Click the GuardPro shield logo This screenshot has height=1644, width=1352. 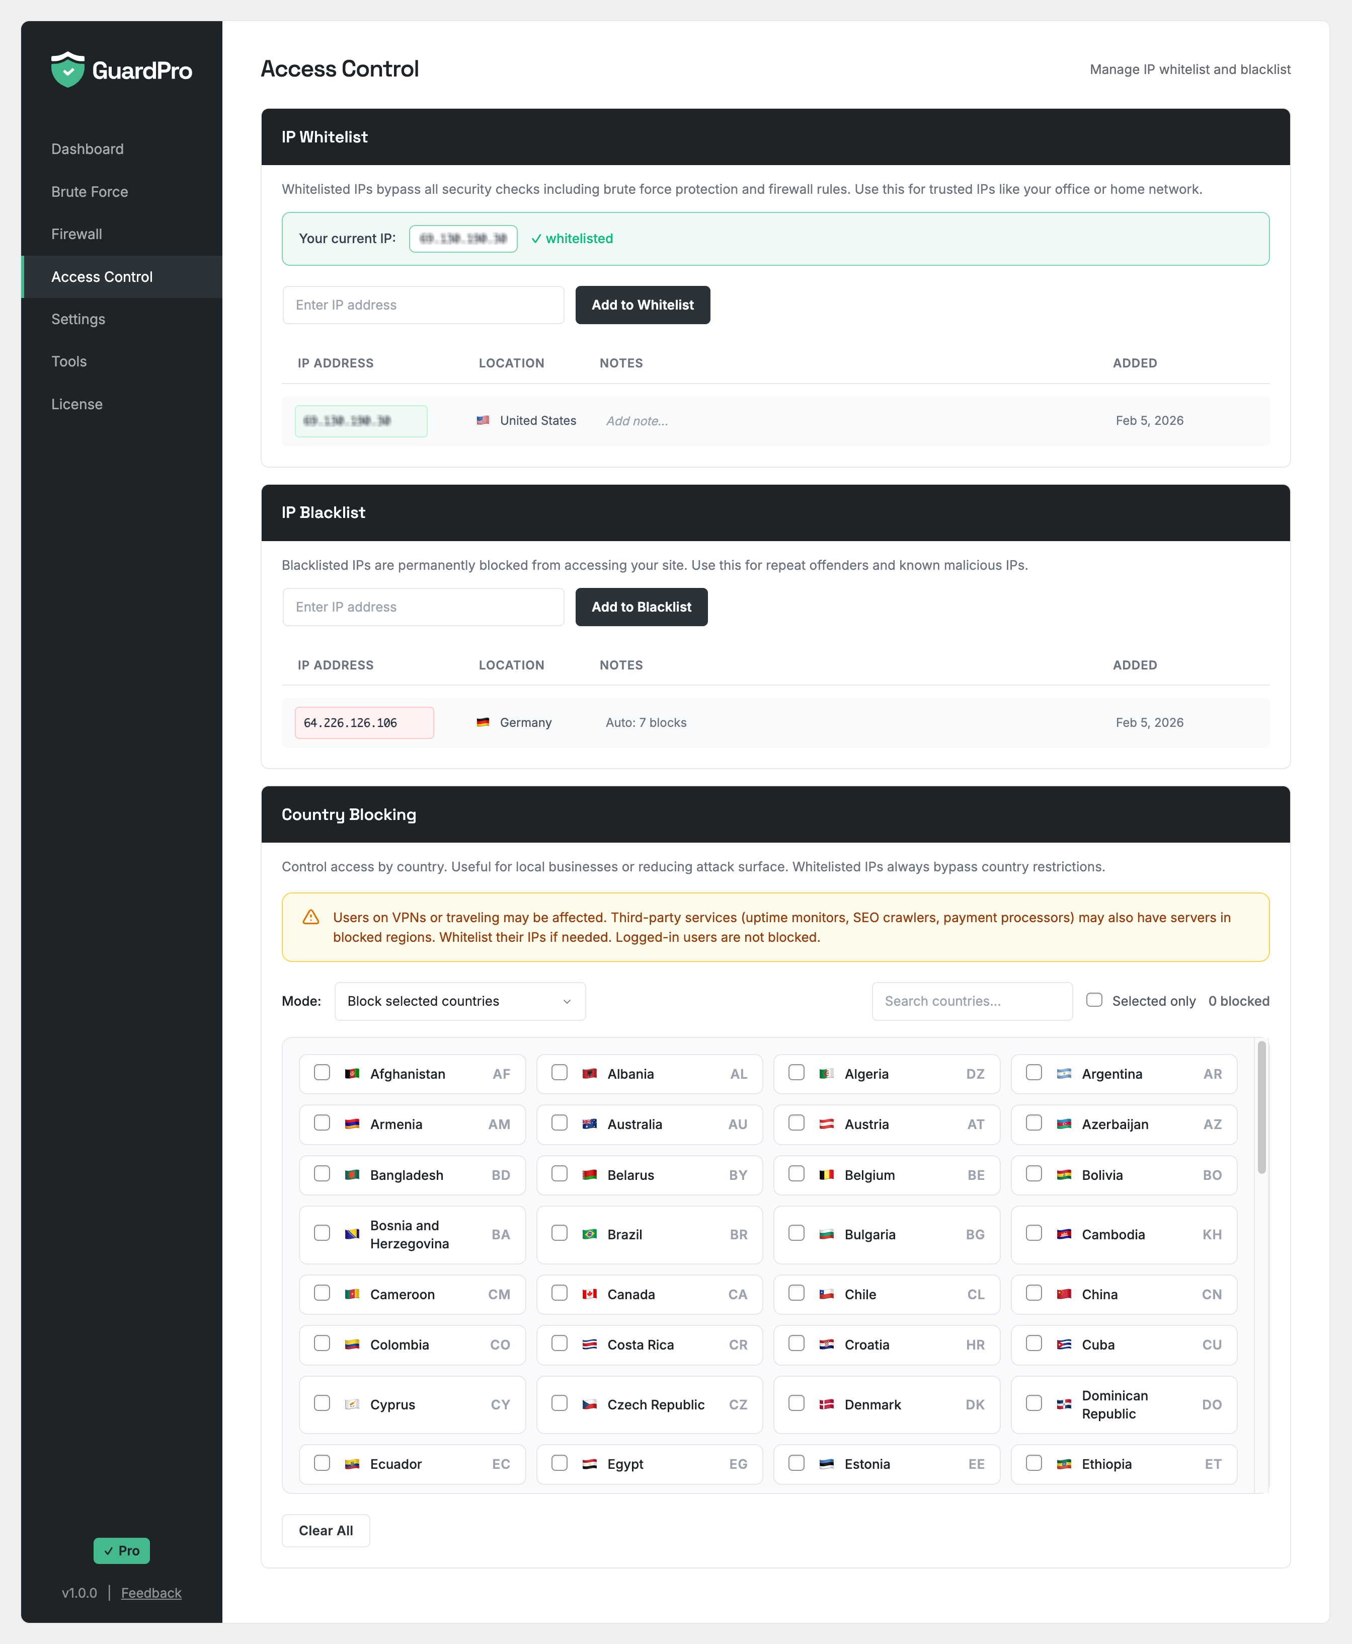(x=68, y=70)
